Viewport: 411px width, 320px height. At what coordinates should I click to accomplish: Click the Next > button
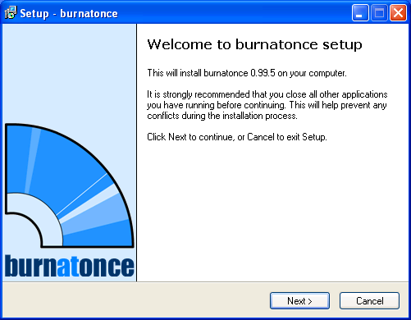[x=299, y=301]
